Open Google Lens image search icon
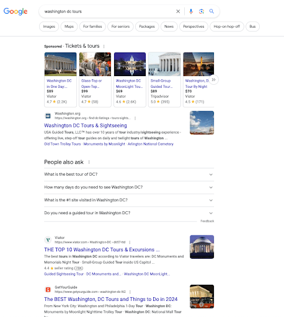This screenshot has width=284, height=317. pyautogui.click(x=202, y=11)
